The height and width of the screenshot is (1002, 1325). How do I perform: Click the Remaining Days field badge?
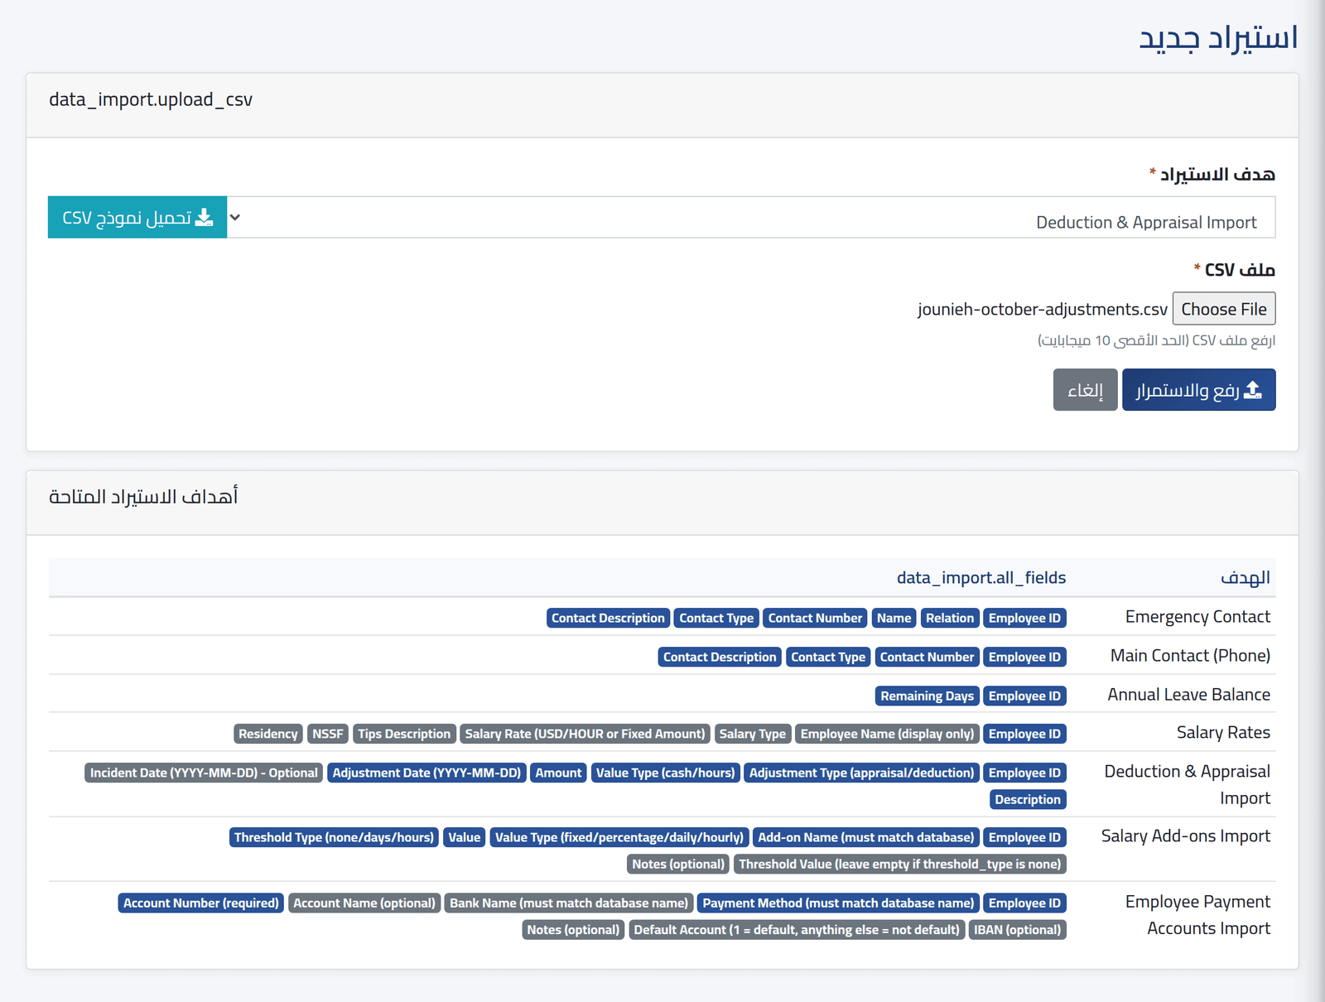(x=927, y=696)
